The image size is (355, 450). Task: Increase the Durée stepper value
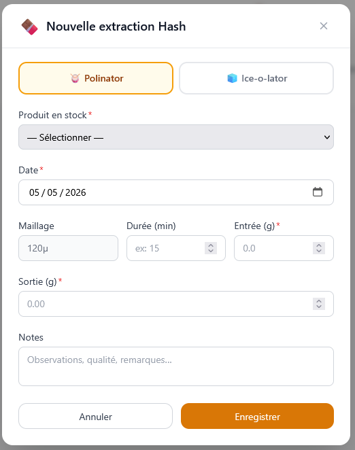(x=211, y=245)
